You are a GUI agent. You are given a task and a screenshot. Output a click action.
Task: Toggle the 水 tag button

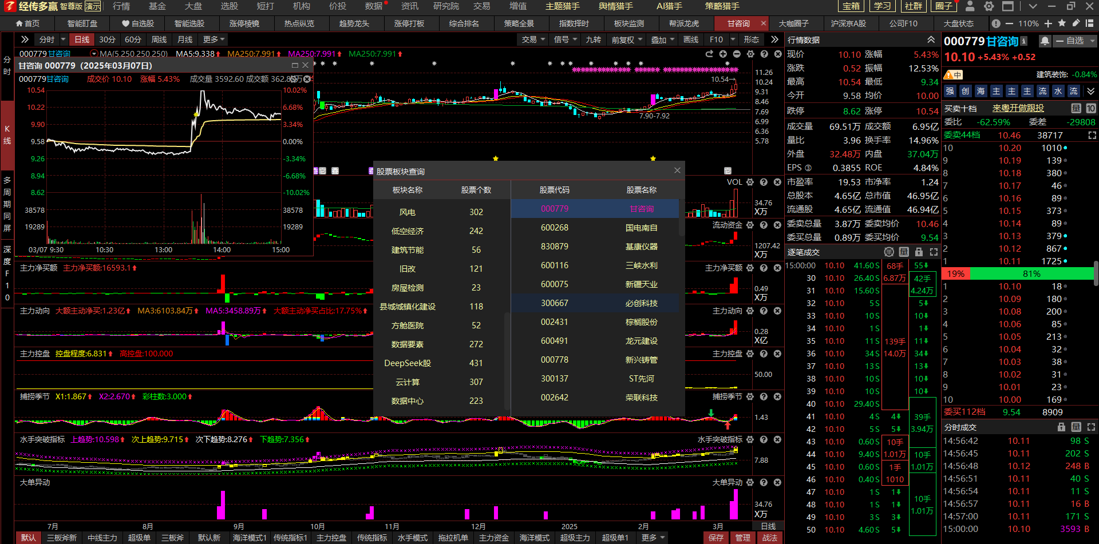1058,91
